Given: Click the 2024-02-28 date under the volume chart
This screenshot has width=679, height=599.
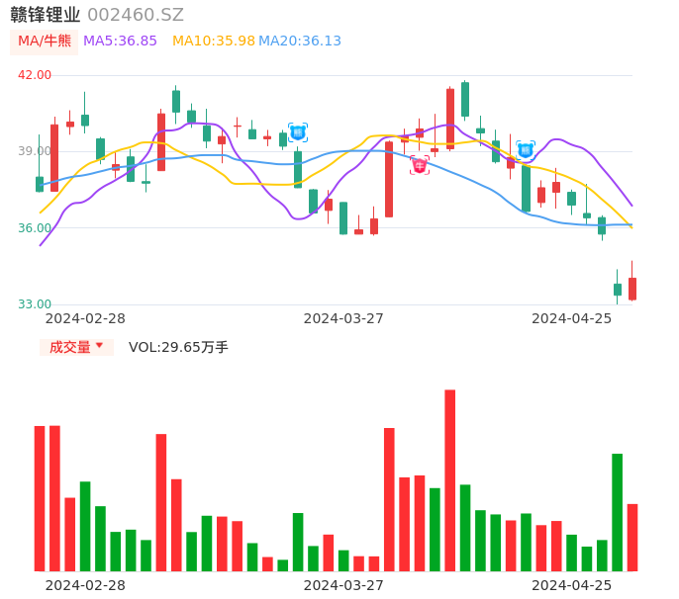Looking at the screenshot, I should click(85, 585).
